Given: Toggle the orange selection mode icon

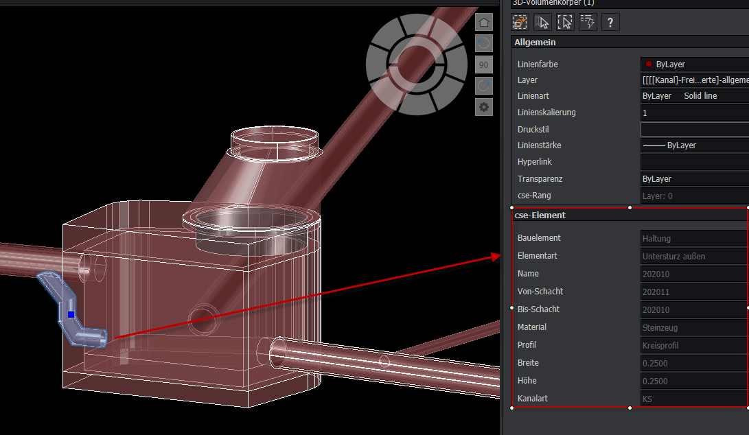Looking at the screenshot, I should point(520,22).
